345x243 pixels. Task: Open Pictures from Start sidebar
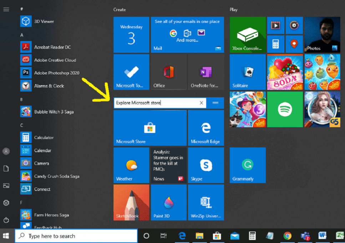(x=6, y=186)
